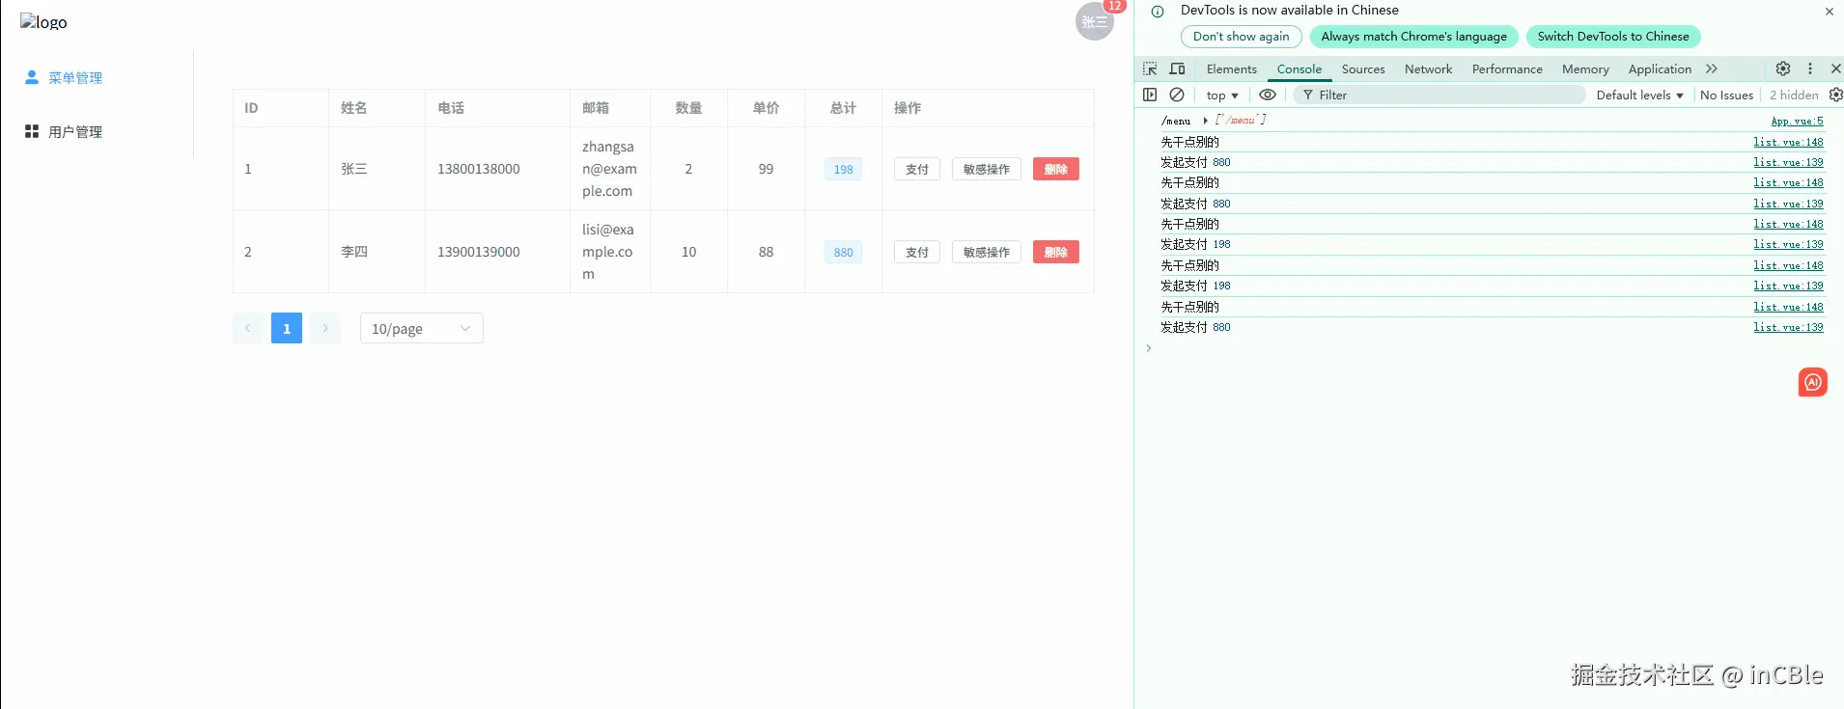Image resolution: width=1844 pixels, height=709 pixels.
Task: Click the grid icon beside 用户管理
Action: point(32,131)
